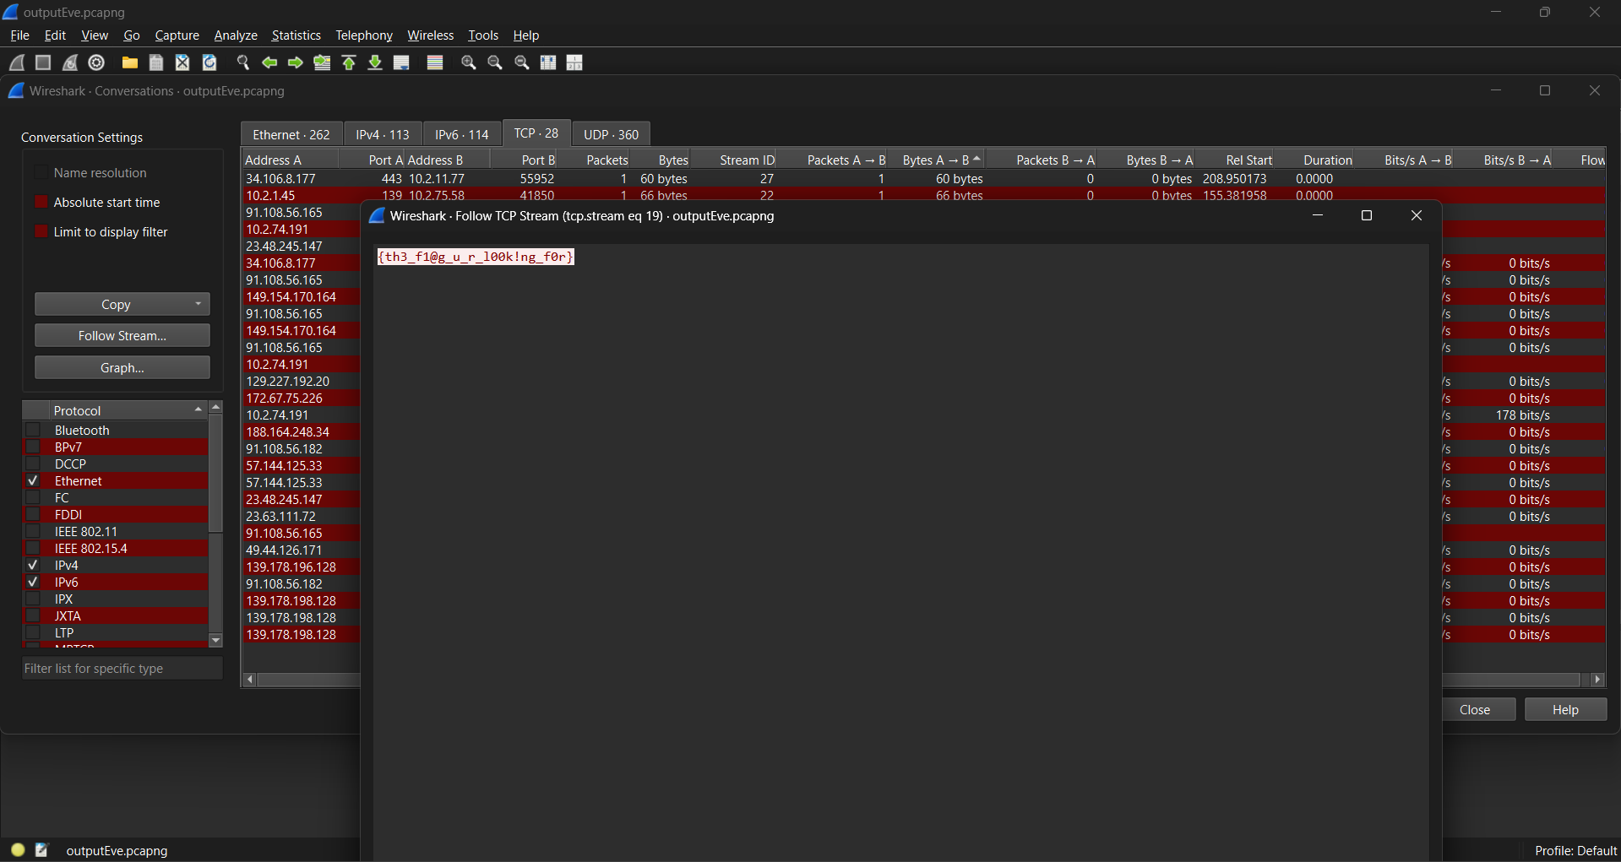
Task: Toggle auto scroll during live capture
Action: (x=402, y=62)
